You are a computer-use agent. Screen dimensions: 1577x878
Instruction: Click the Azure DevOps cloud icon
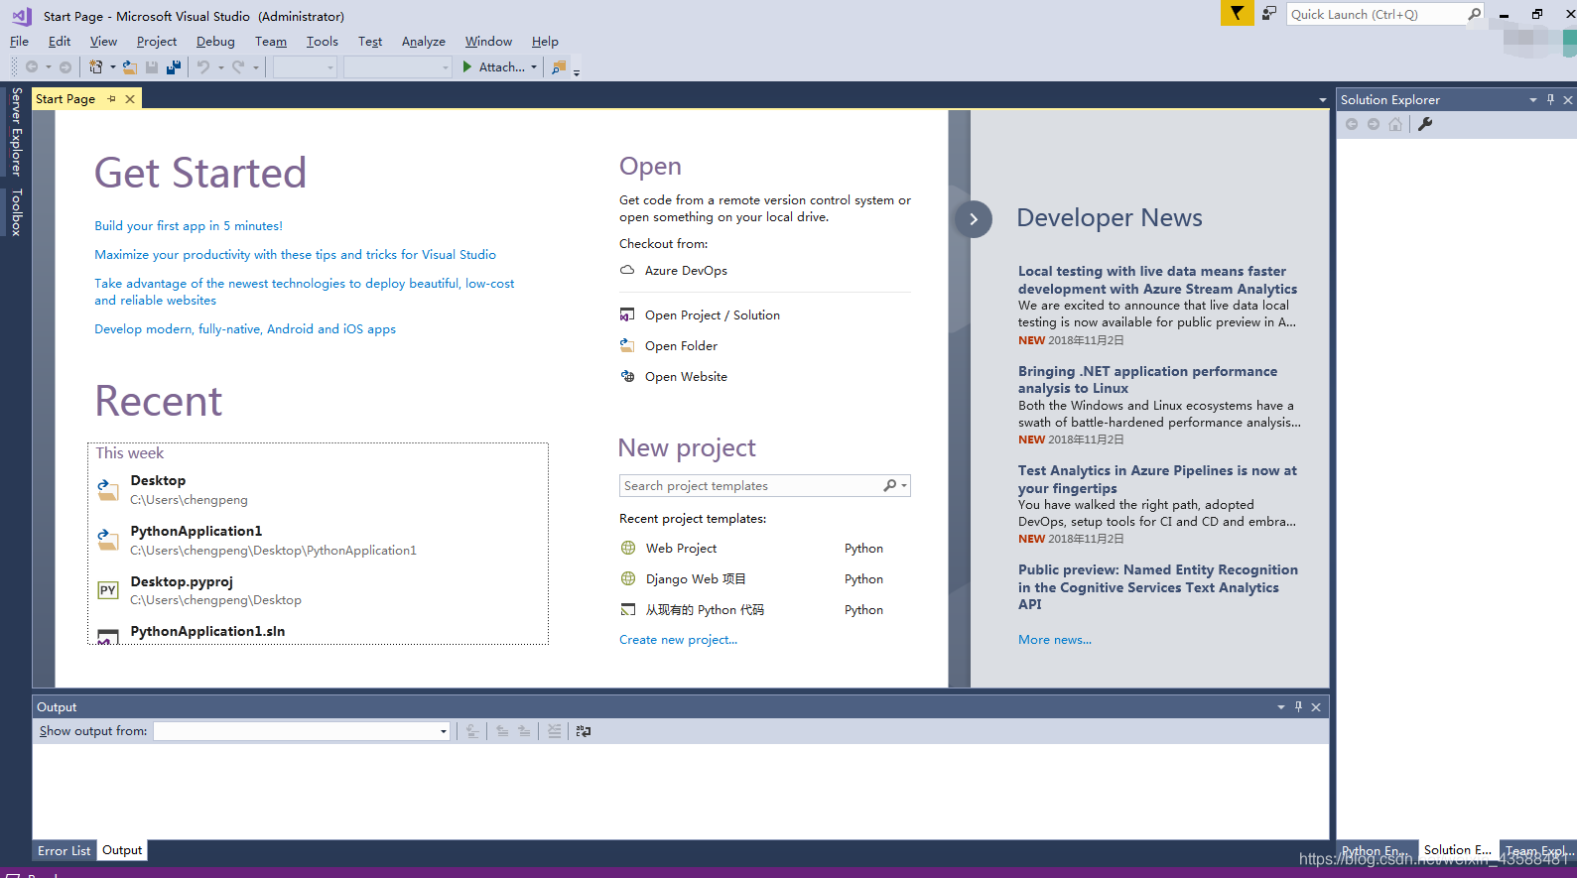[627, 270]
